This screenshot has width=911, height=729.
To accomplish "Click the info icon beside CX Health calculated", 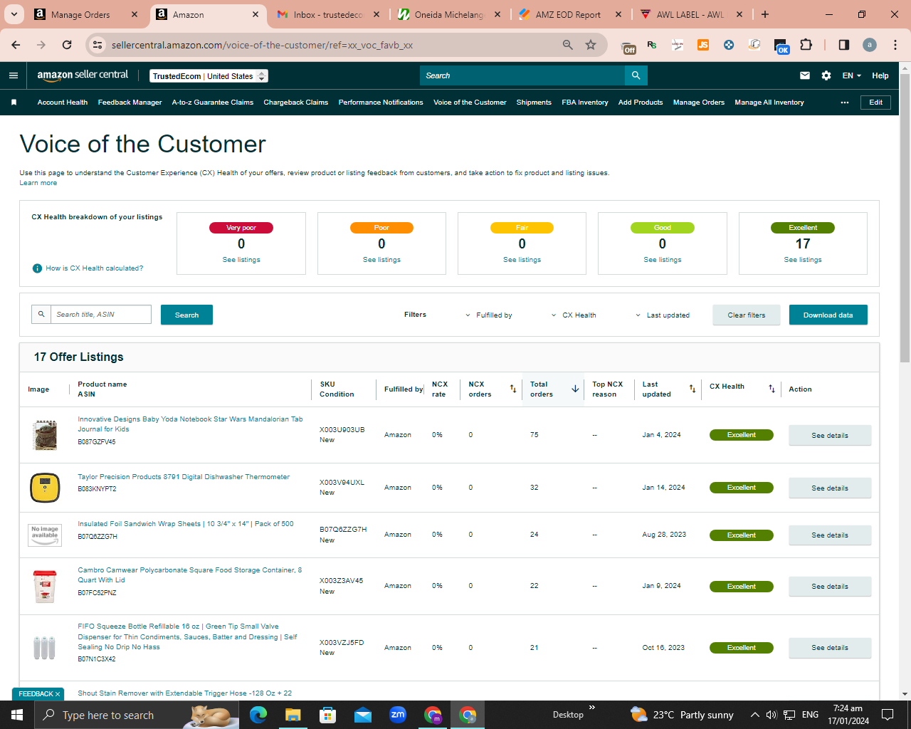I will (x=37, y=268).
